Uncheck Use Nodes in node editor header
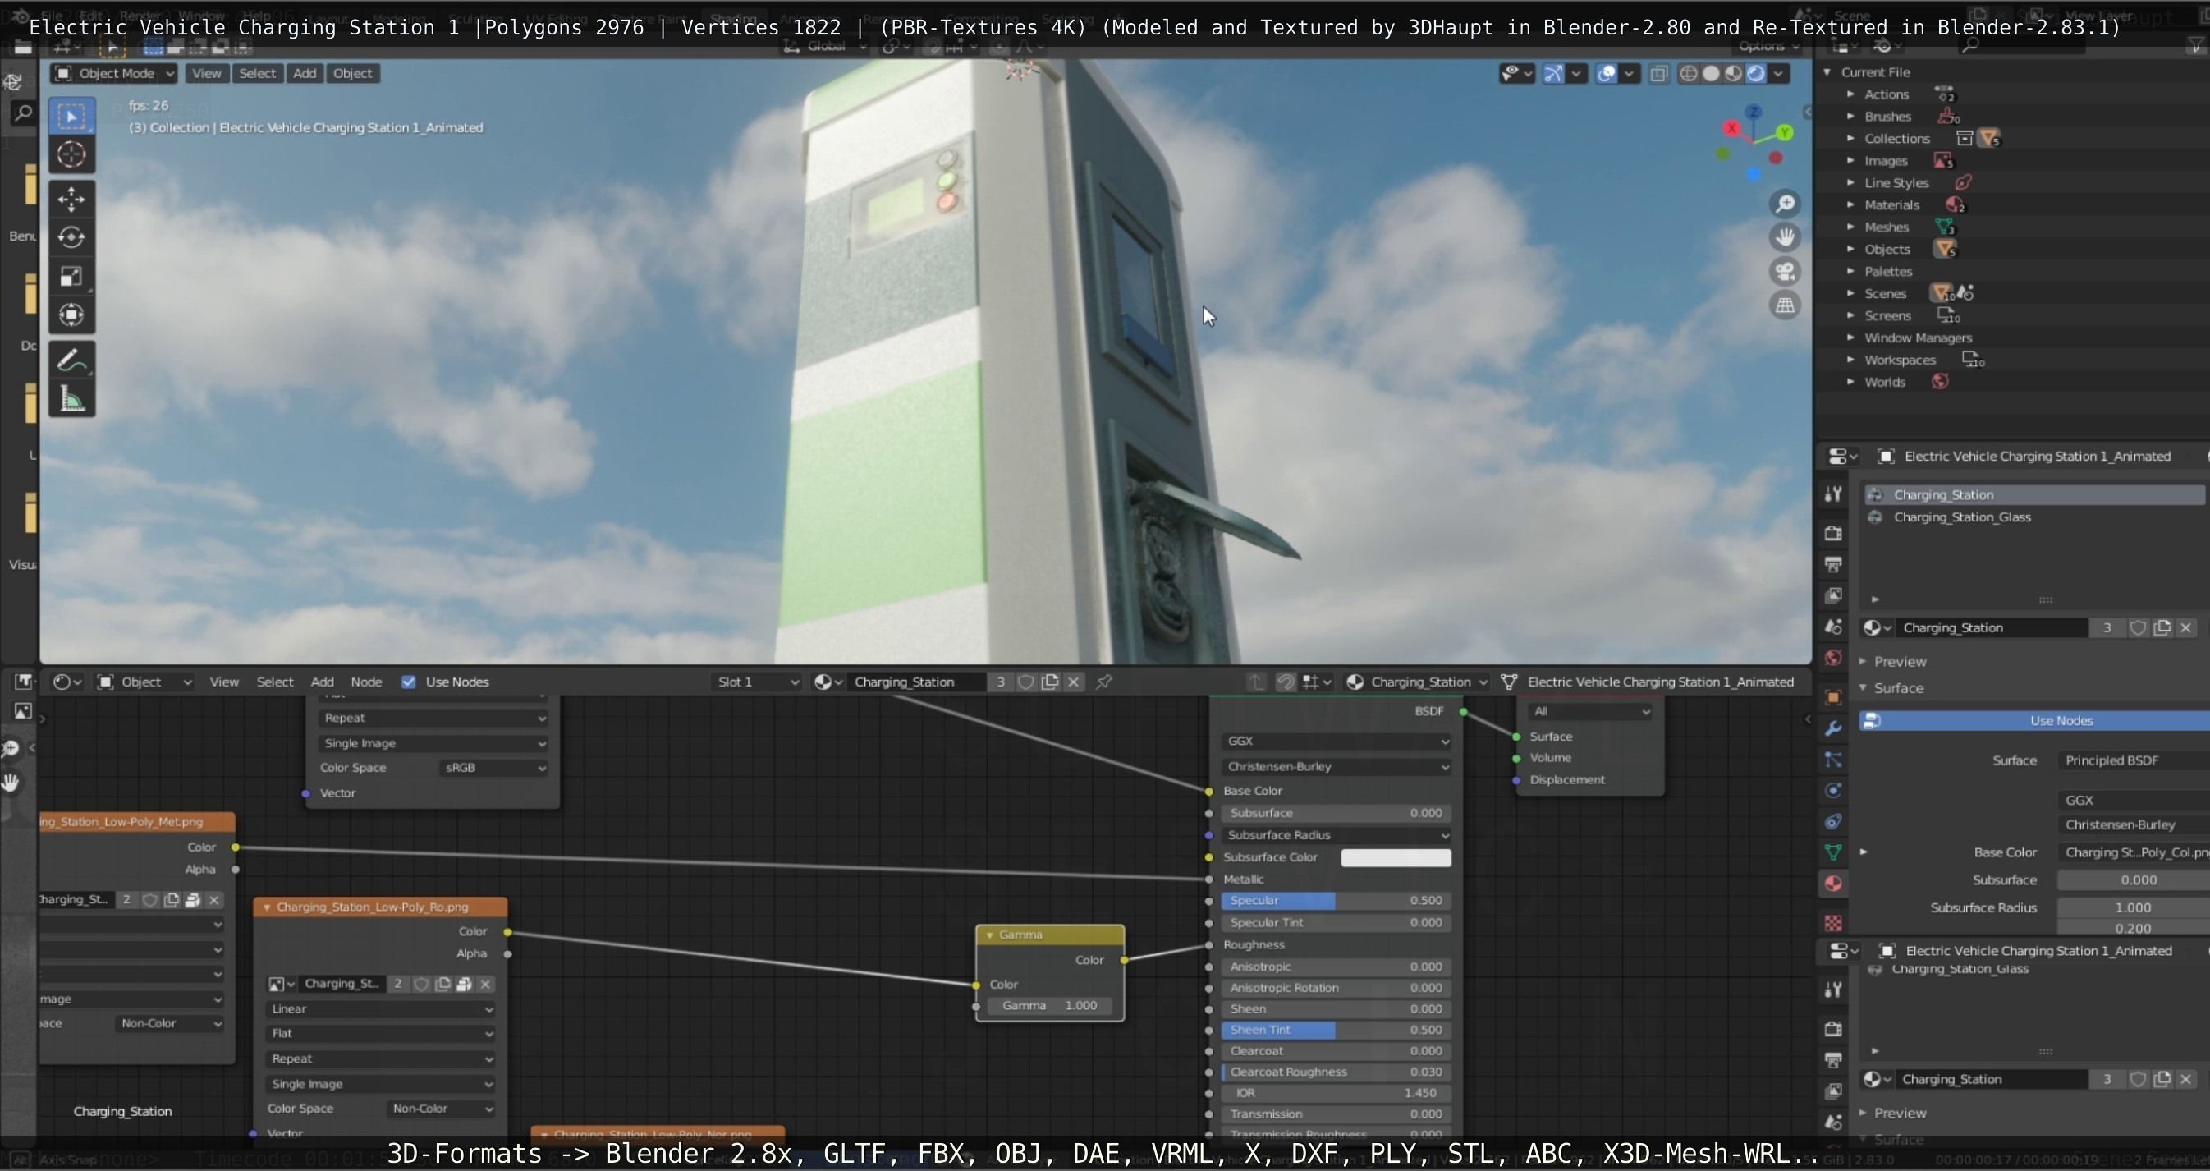2210x1171 pixels. pyautogui.click(x=408, y=682)
